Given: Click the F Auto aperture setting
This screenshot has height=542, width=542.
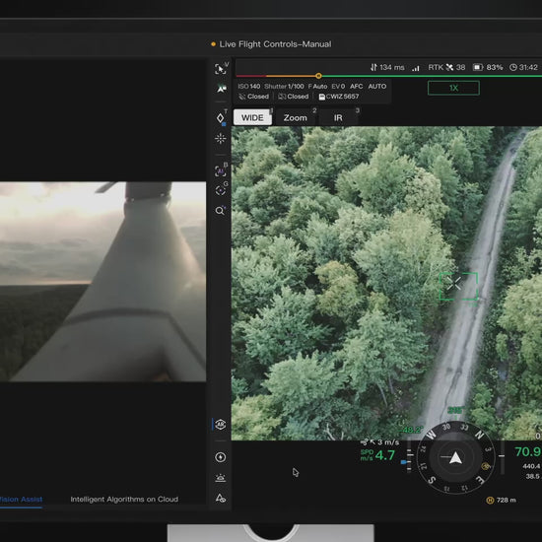Looking at the screenshot, I should (x=317, y=86).
